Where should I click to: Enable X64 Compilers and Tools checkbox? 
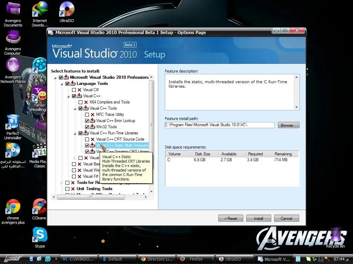(x=80, y=102)
